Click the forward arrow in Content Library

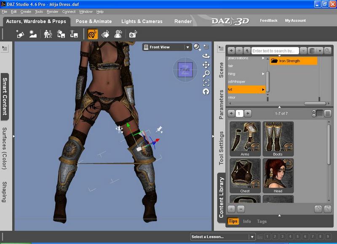pos(239,50)
